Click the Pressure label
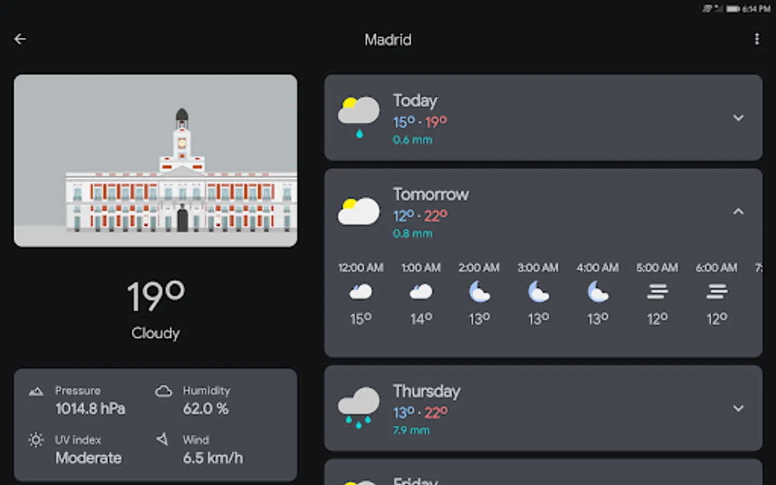This screenshot has height=485, width=776. (78, 391)
